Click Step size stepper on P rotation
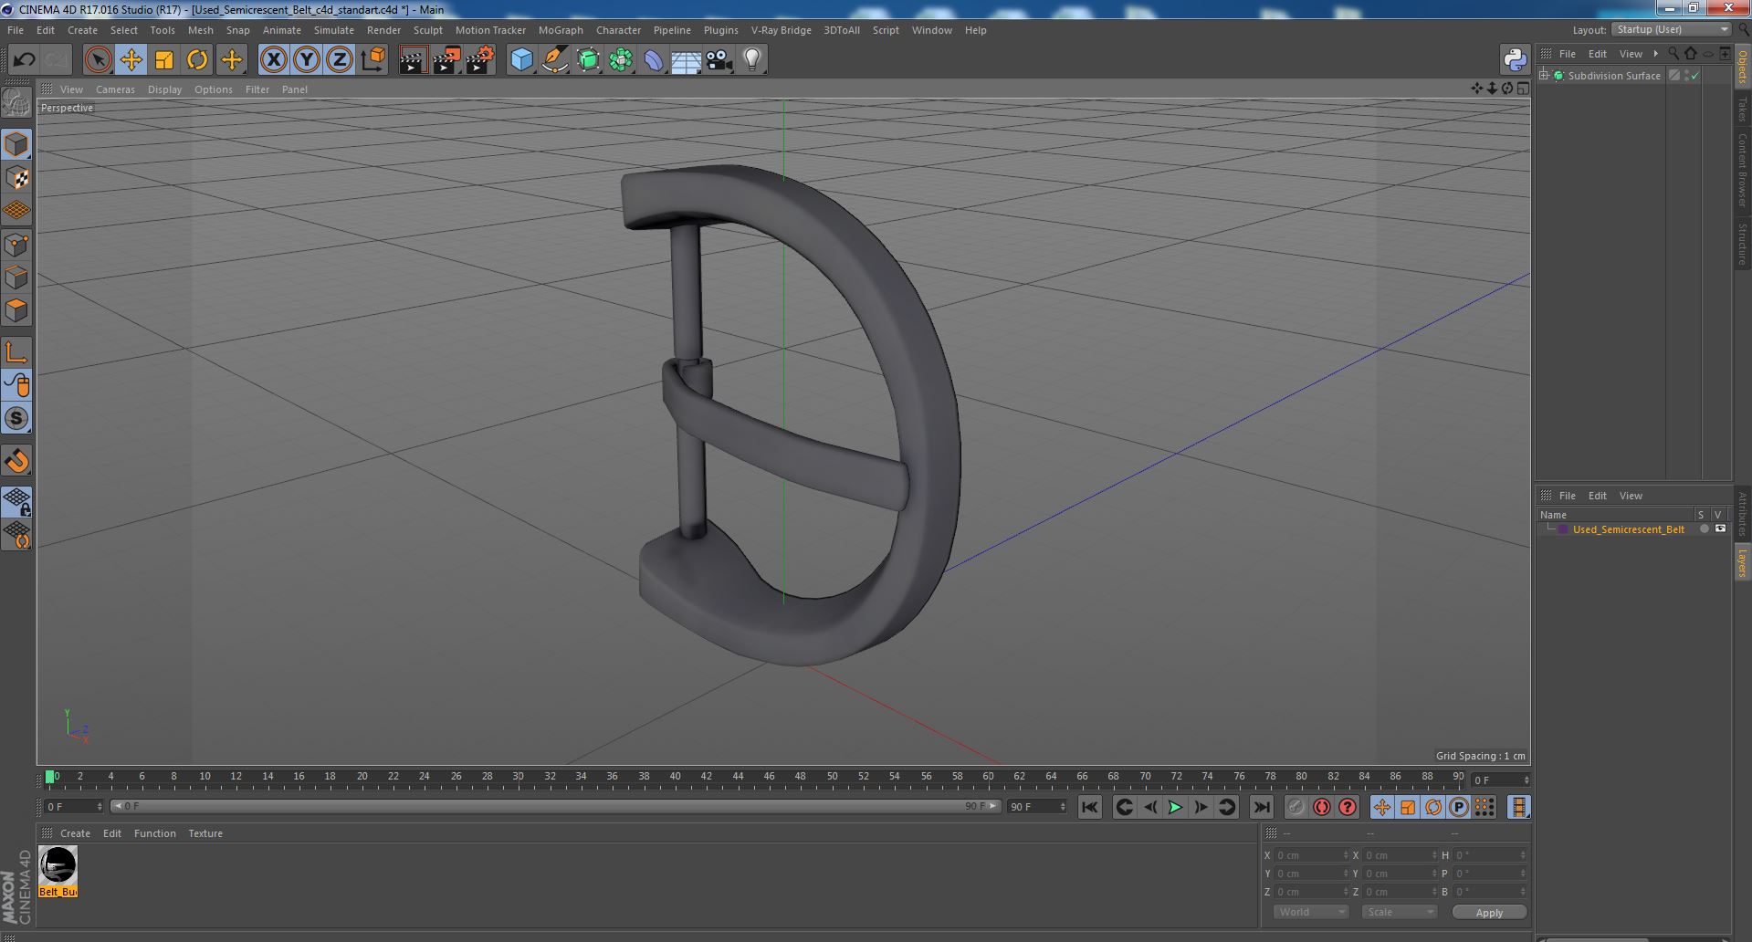 [x=1523, y=874]
